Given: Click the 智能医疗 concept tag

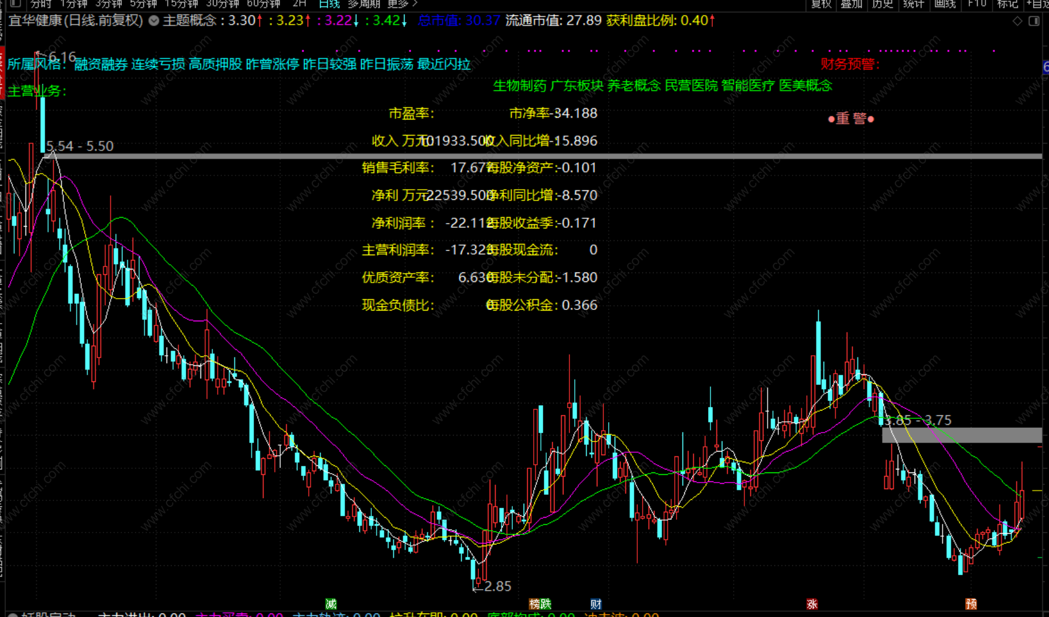Looking at the screenshot, I should (x=748, y=86).
